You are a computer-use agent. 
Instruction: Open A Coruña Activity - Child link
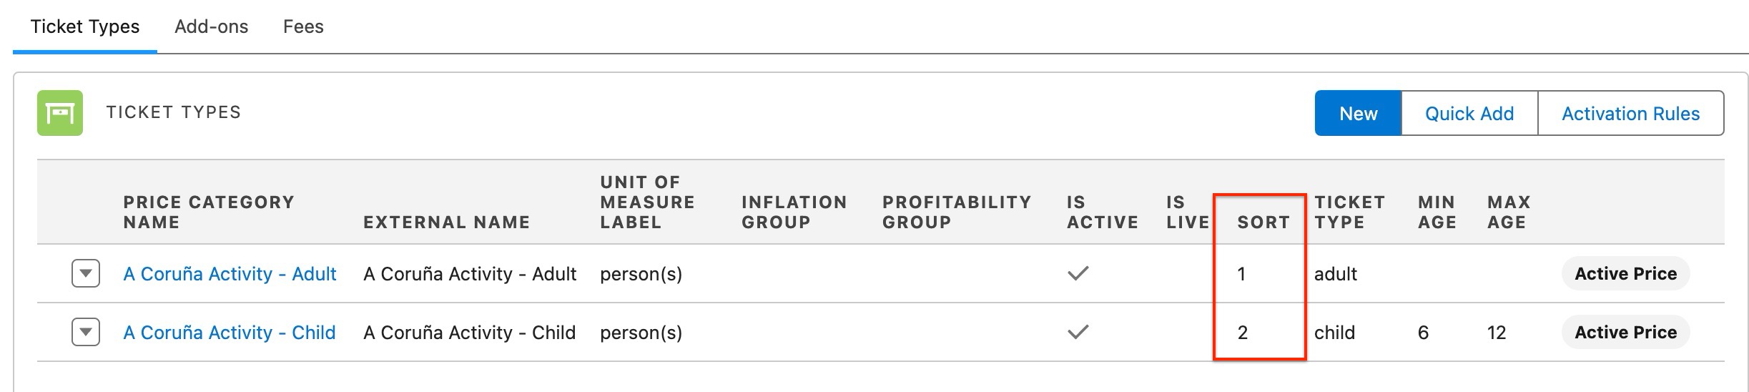229,332
